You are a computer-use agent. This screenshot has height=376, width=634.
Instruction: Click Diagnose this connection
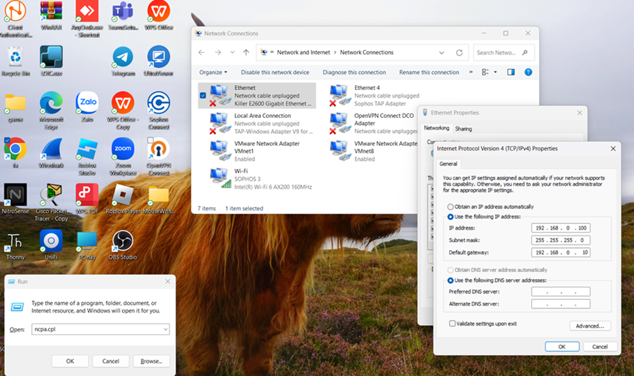click(x=354, y=72)
